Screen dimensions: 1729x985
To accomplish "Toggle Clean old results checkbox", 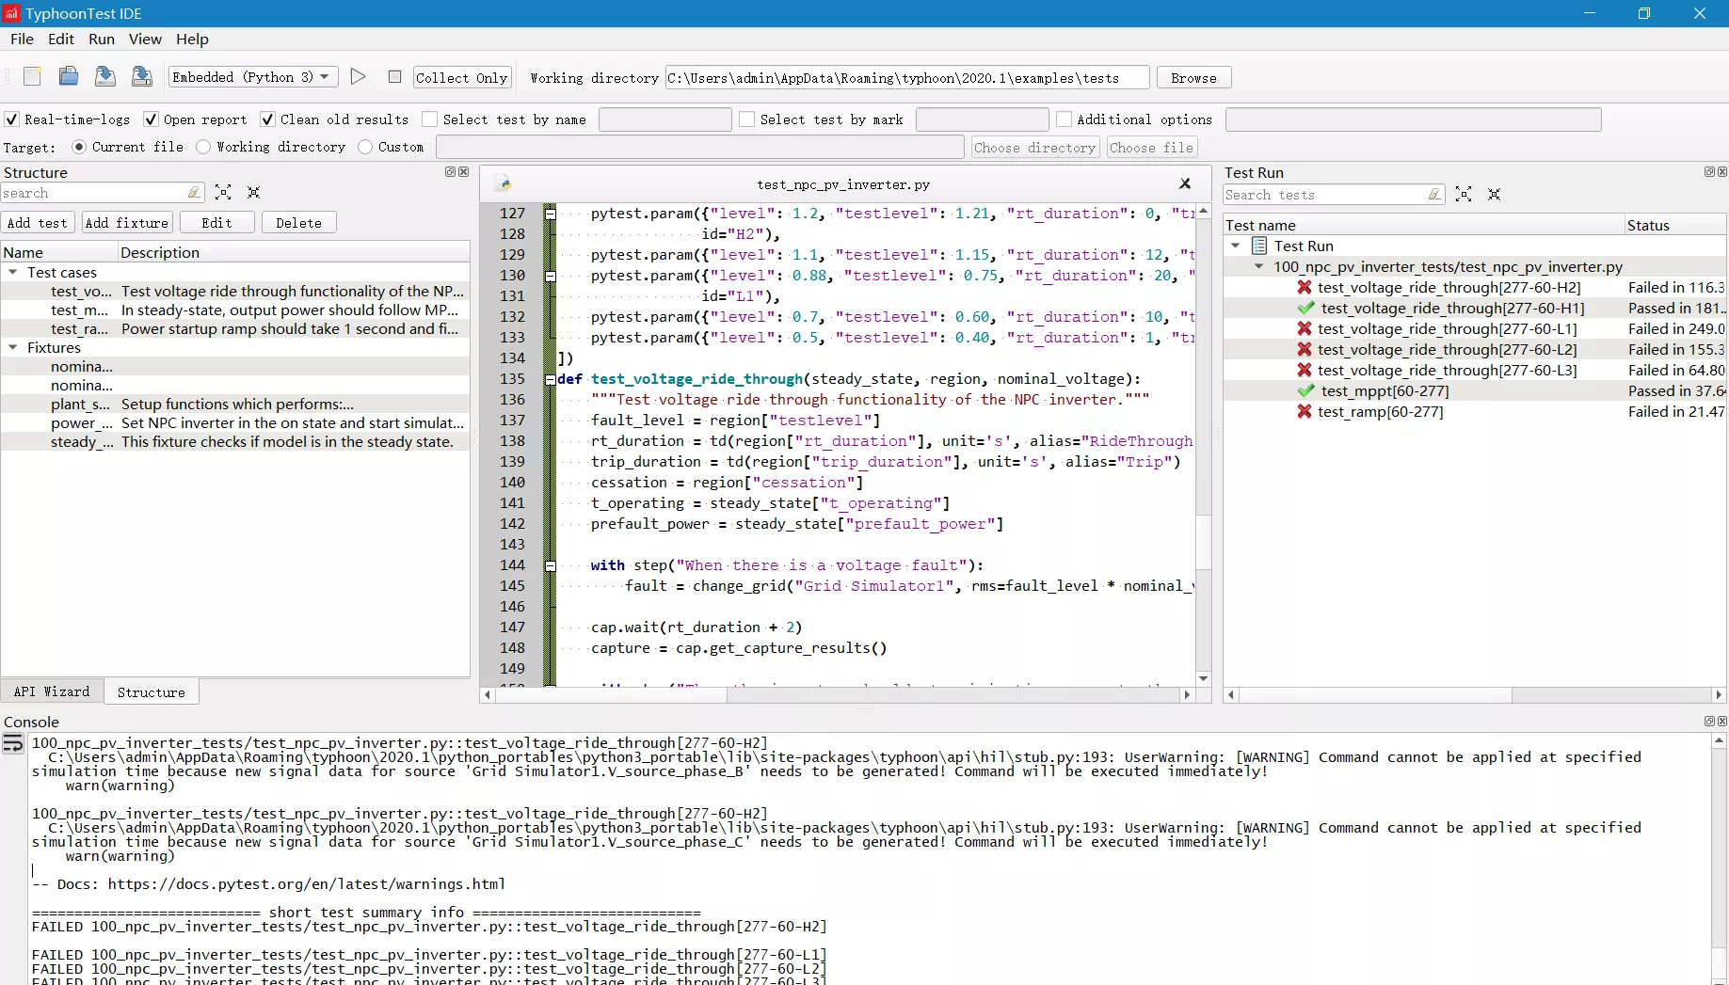I will [x=267, y=119].
